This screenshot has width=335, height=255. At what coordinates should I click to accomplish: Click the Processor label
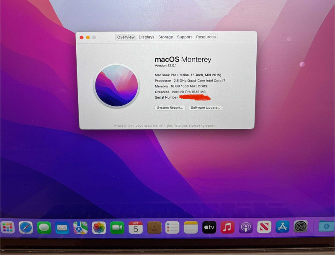coord(163,81)
